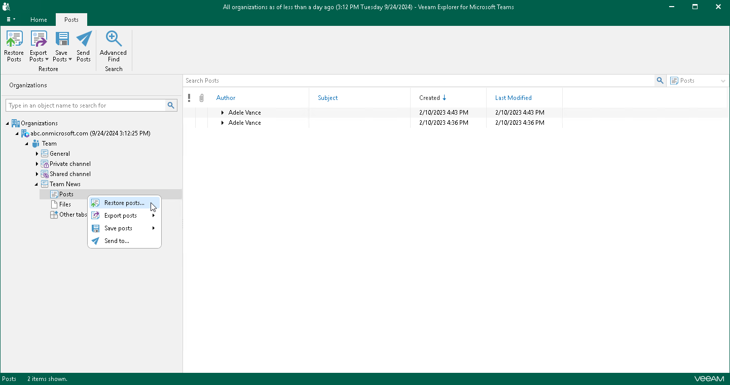Choose Restore posts... from context menu
The image size is (730, 385).
pos(124,203)
